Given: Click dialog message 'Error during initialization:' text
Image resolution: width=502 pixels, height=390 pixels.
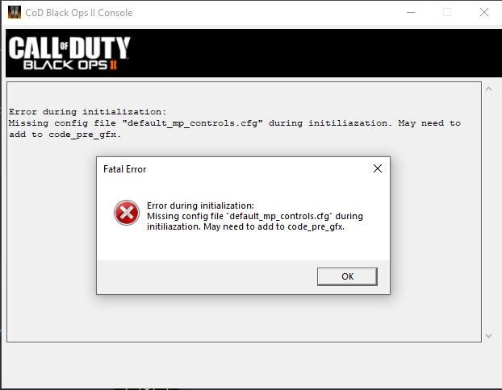Looking at the screenshot, I should pos(200,205).
